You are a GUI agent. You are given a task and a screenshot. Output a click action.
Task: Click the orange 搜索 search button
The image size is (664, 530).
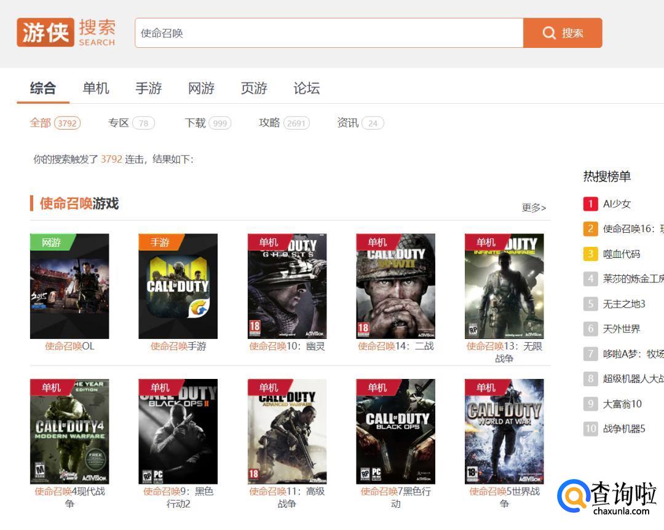coord(563,33)
